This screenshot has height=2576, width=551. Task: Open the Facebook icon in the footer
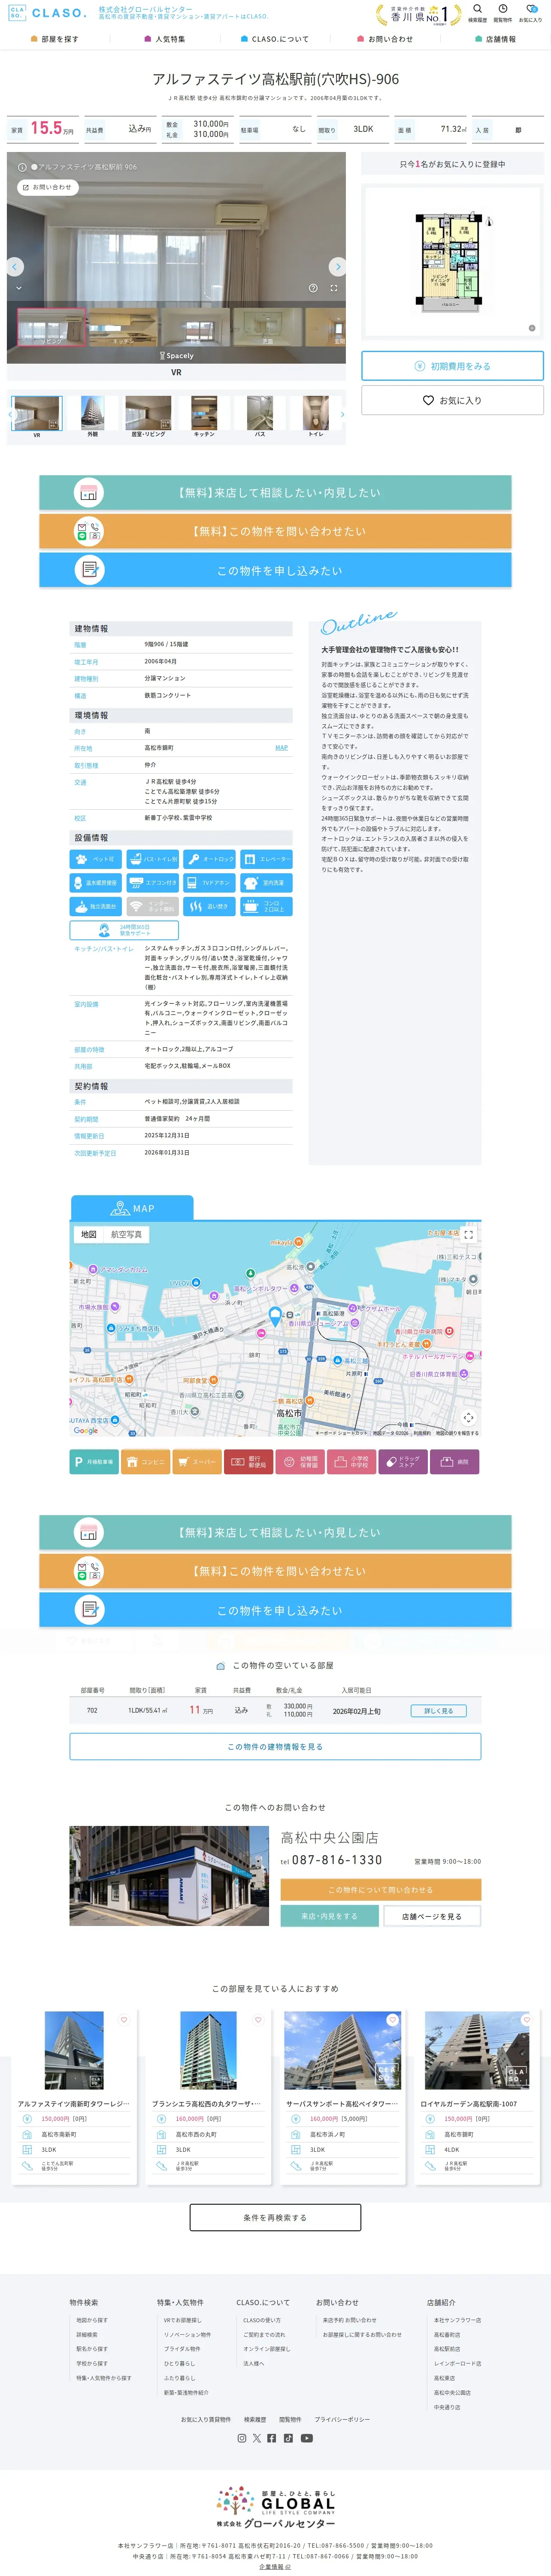click(x=272, y=2438)
